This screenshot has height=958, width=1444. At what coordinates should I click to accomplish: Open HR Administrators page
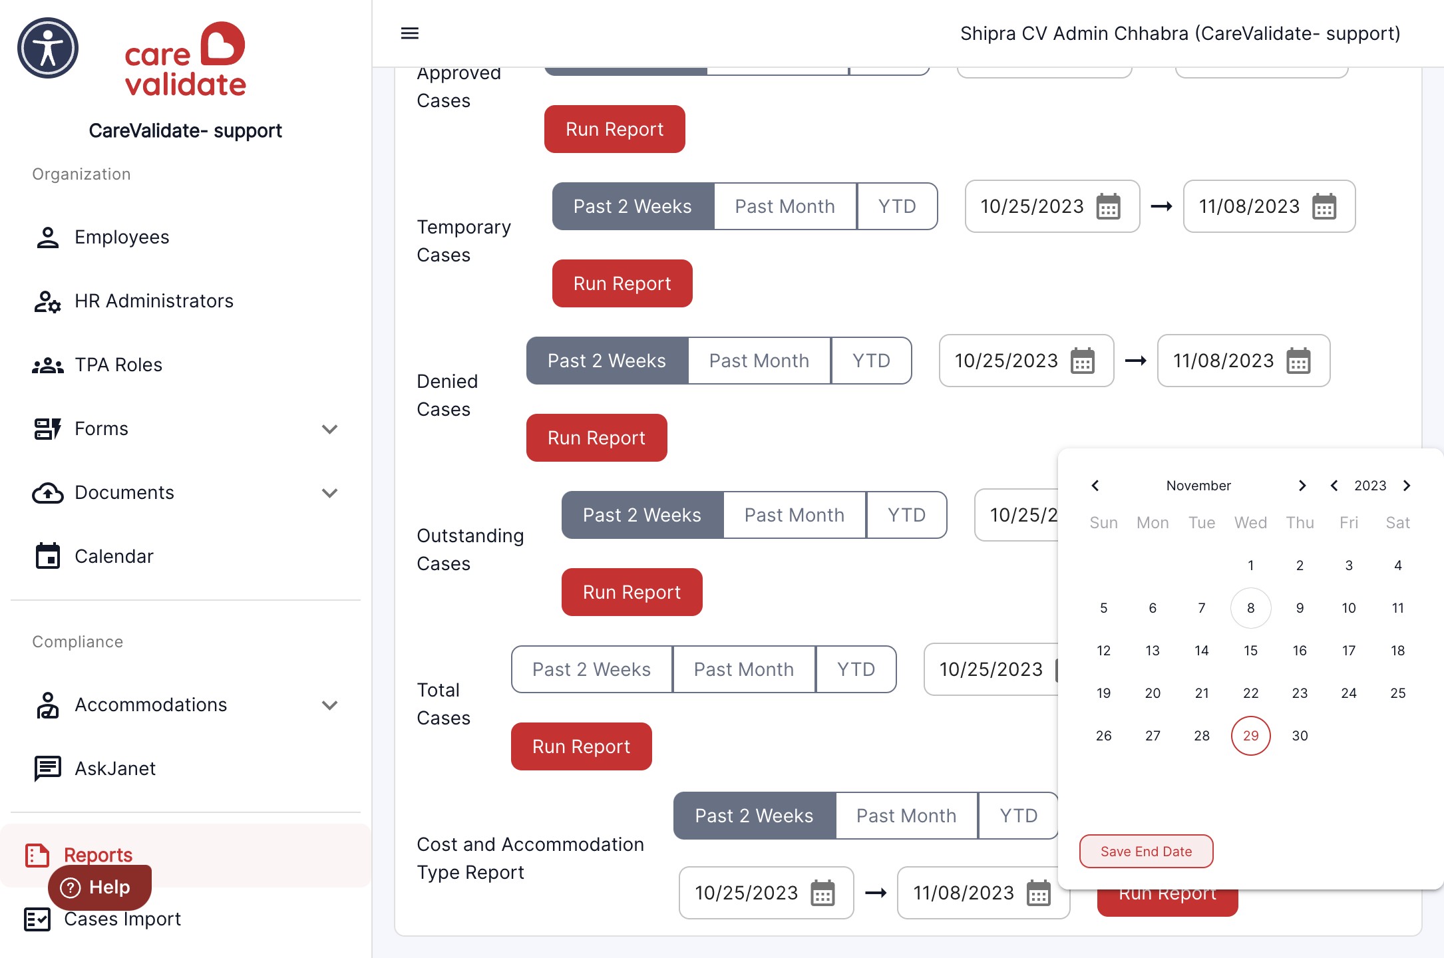pos(186,301)
